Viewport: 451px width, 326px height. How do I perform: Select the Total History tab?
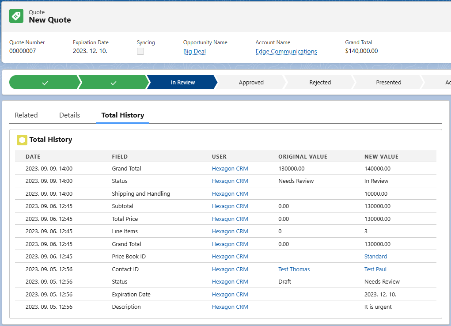[x=122, y=115]
